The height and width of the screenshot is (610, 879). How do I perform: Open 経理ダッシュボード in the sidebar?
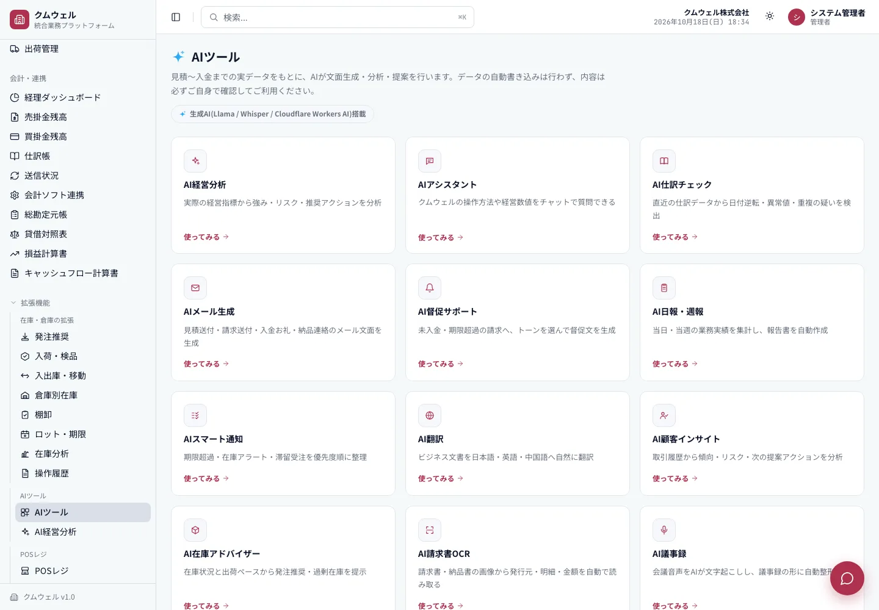[x=78, y=98]
